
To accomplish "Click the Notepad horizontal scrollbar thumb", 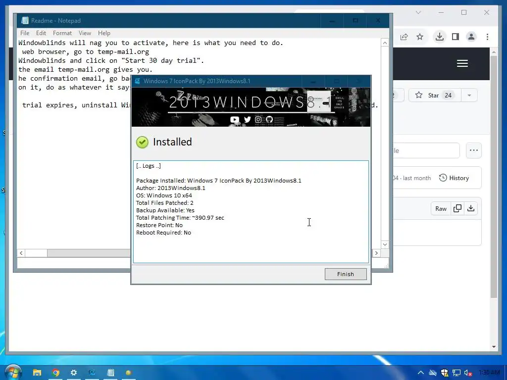I will tap(36, 253).
